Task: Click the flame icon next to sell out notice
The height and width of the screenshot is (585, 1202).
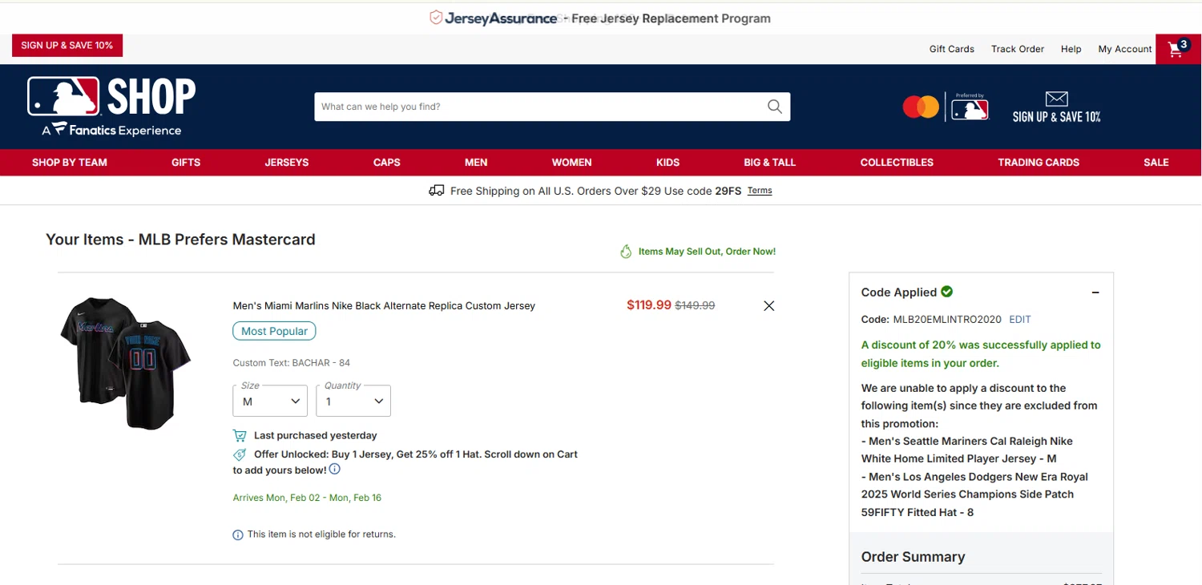Action: pyautogui.click(x=626, y=252)
